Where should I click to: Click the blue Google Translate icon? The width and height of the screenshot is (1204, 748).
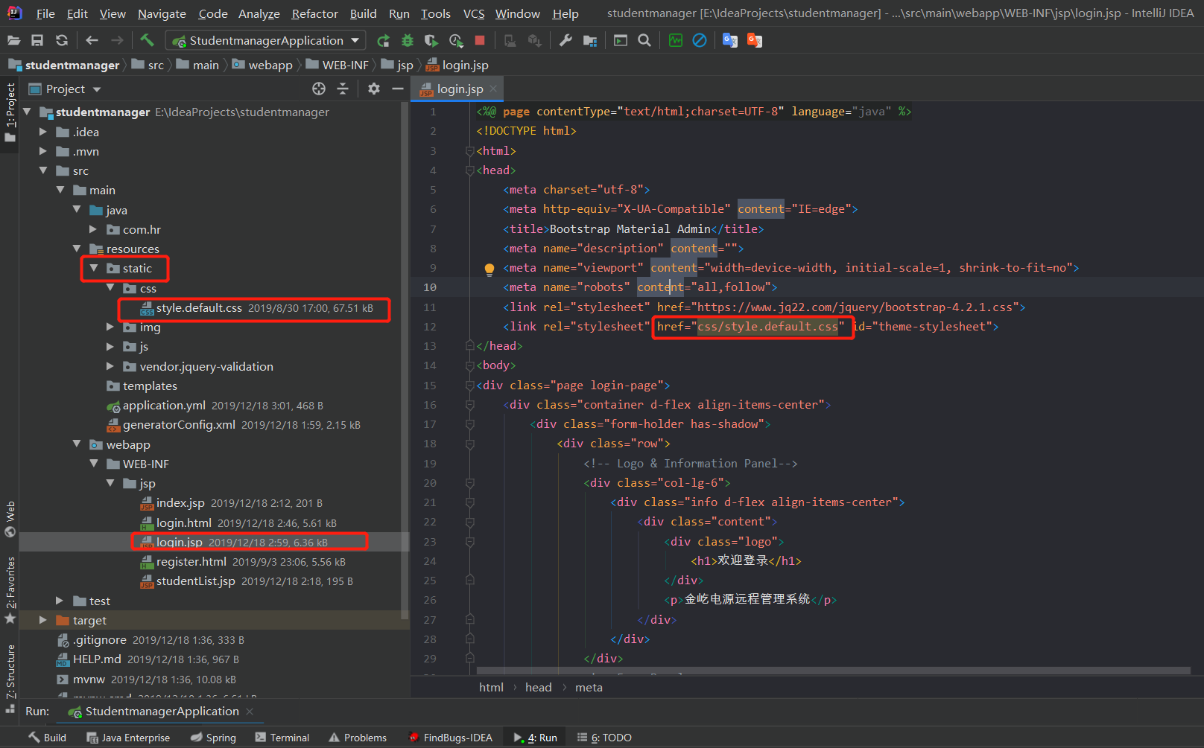tap(730, 40)
